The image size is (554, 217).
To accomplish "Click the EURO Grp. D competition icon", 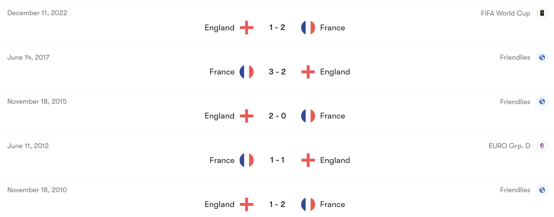I will pos(543,146).
